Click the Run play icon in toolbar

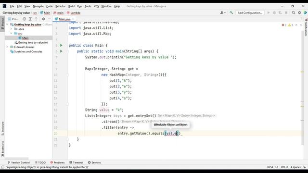pyautogui.click(x=269, y=12)
